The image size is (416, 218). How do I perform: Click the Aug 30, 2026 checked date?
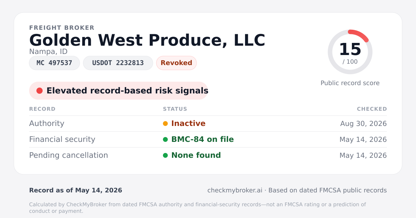364,124
